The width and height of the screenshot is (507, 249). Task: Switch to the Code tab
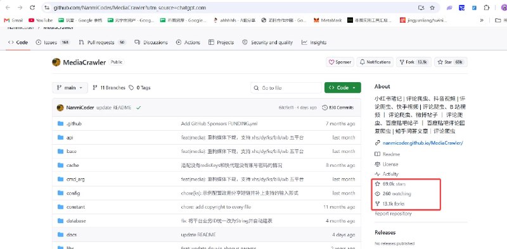[x=18, y=42]
